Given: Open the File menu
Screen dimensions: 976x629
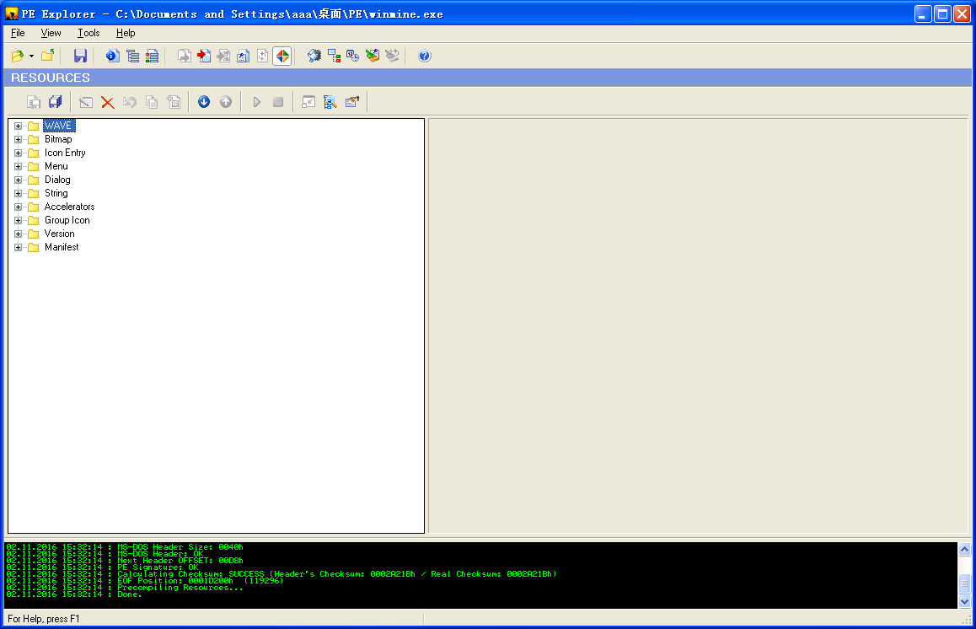Looking at the screenshot, I should coord(18,33).
